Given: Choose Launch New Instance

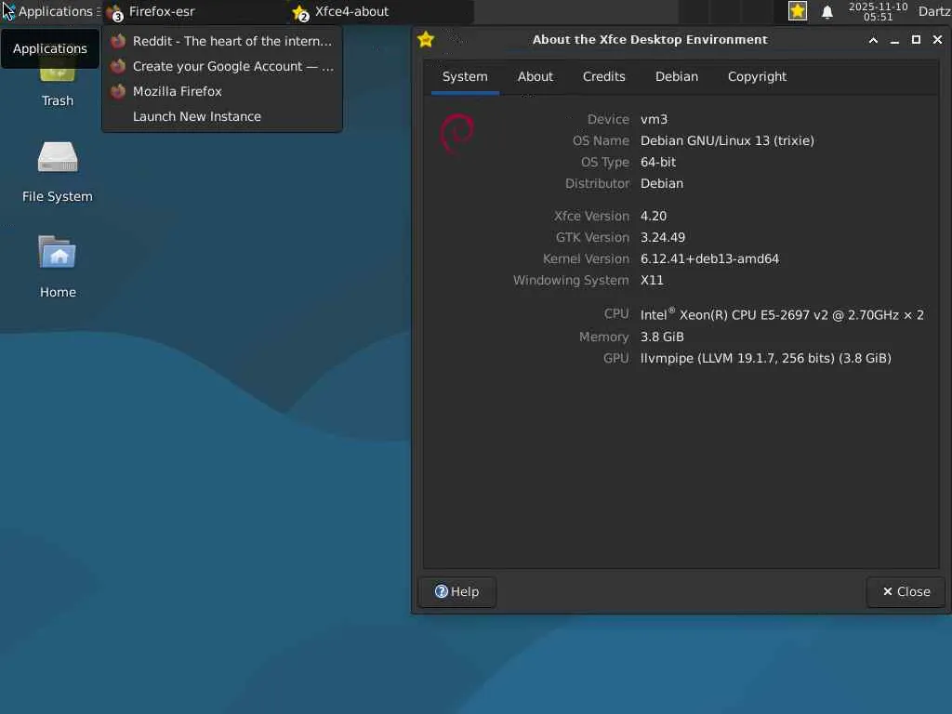Looking at the screenshot, I should tap(222, 116).
